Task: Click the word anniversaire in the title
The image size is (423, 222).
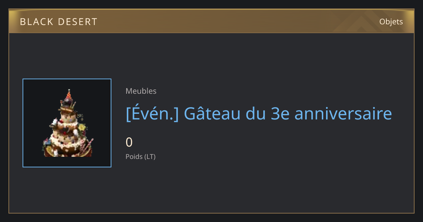Action: tap(343, 114)
